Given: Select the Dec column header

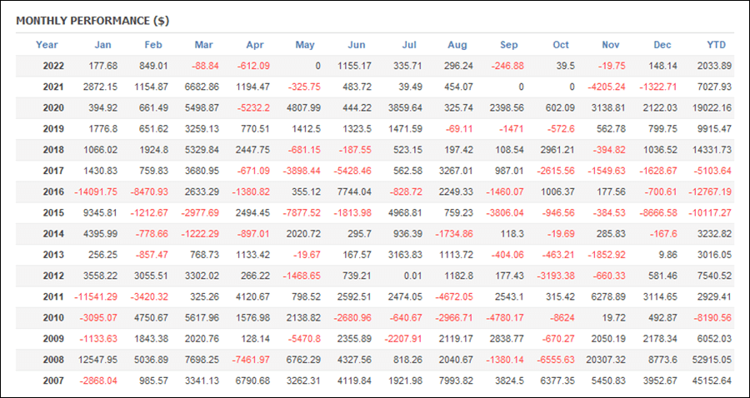Looking at the screenshot, I should coord(662,45).
